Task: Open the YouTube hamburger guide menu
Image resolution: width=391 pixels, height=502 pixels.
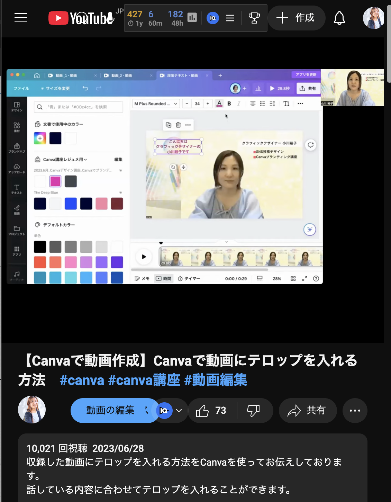Action: [x=21, y=18]
